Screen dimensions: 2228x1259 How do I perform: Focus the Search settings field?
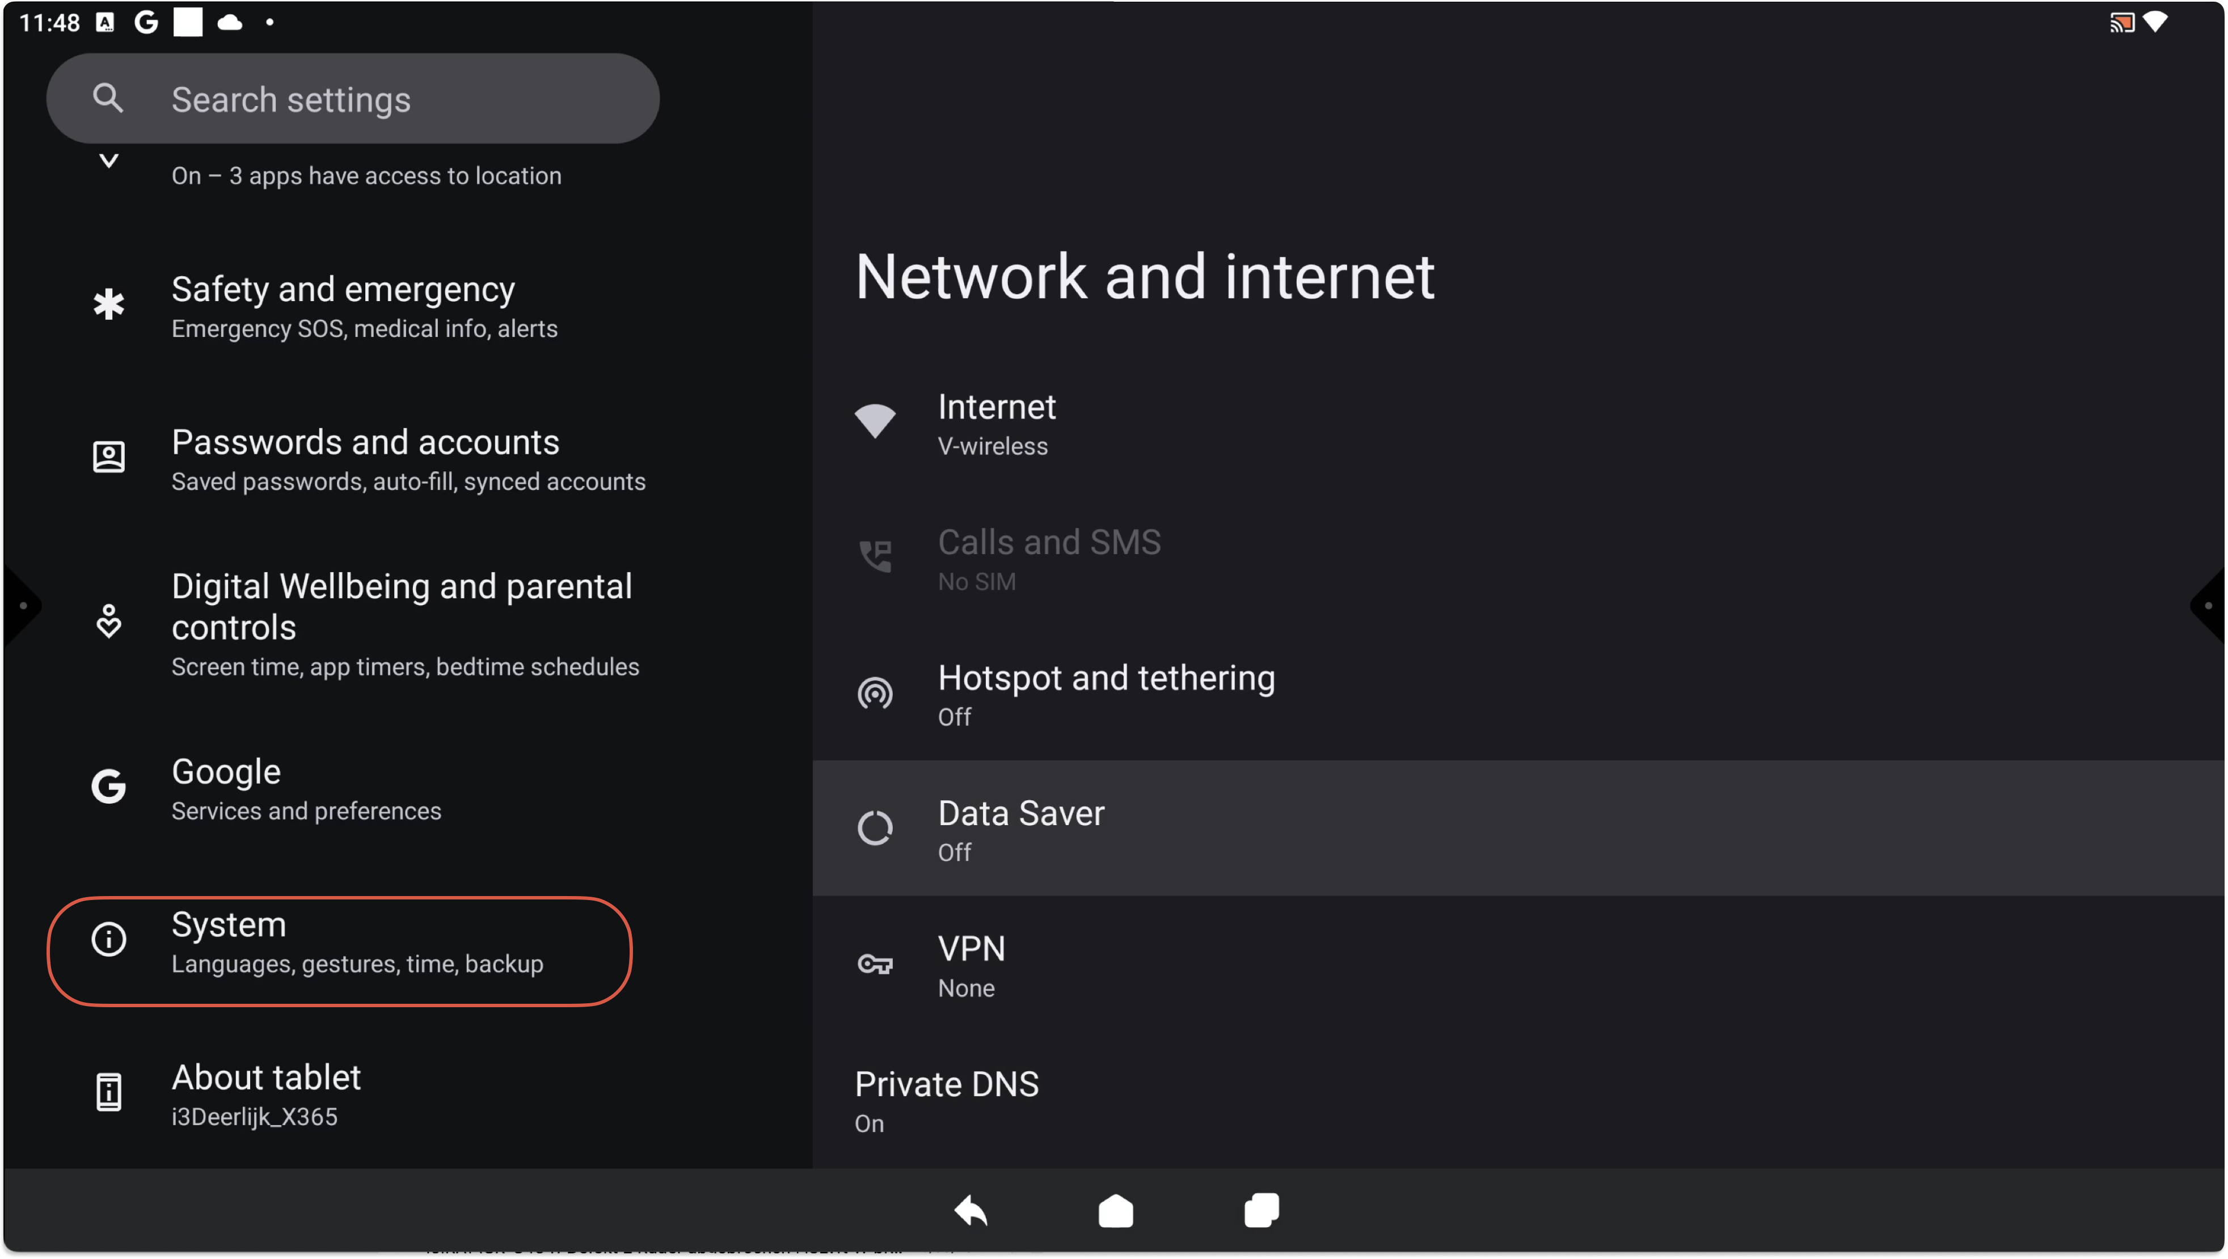(x=353, y=99)
